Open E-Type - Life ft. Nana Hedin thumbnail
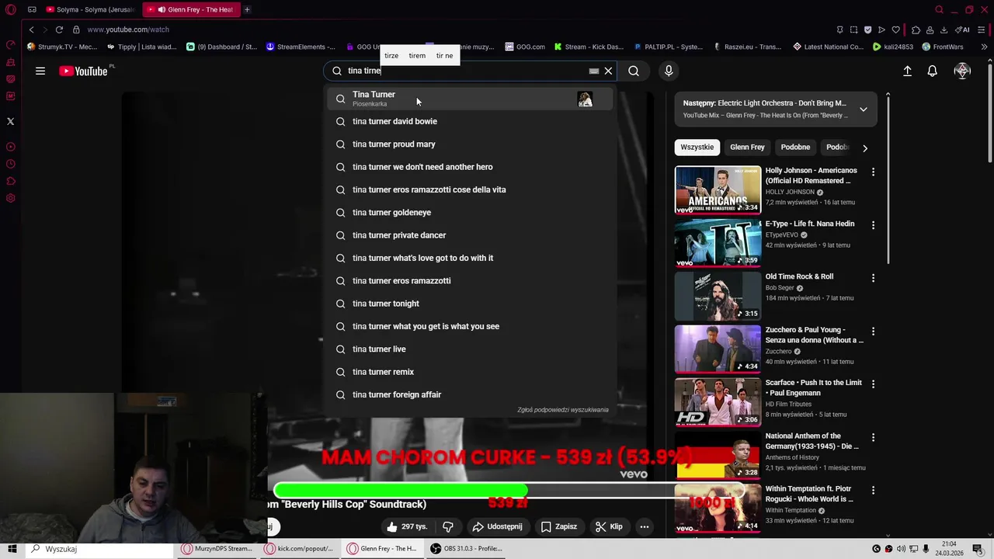 point(718,243)
